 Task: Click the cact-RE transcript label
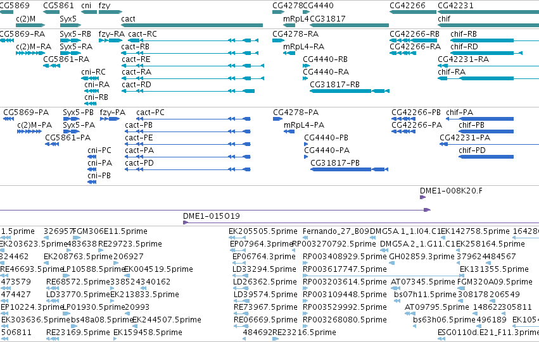tap(136, 59)
